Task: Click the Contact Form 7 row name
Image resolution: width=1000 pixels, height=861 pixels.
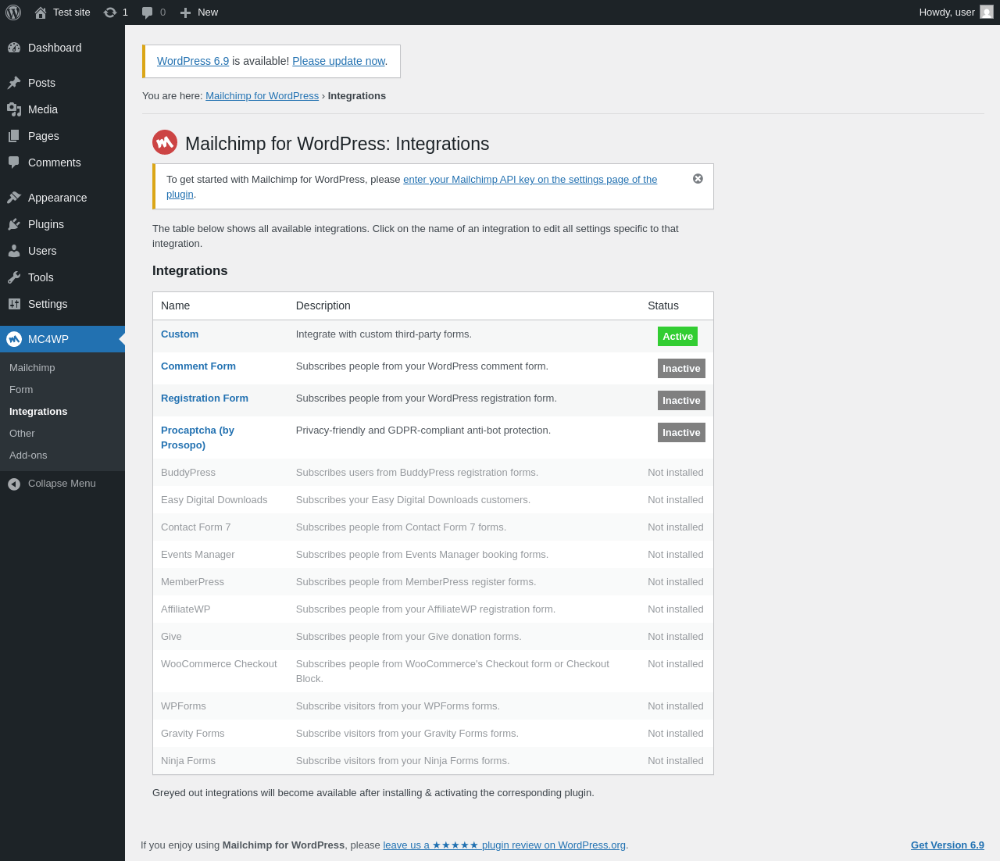Action: pos(196,527)
